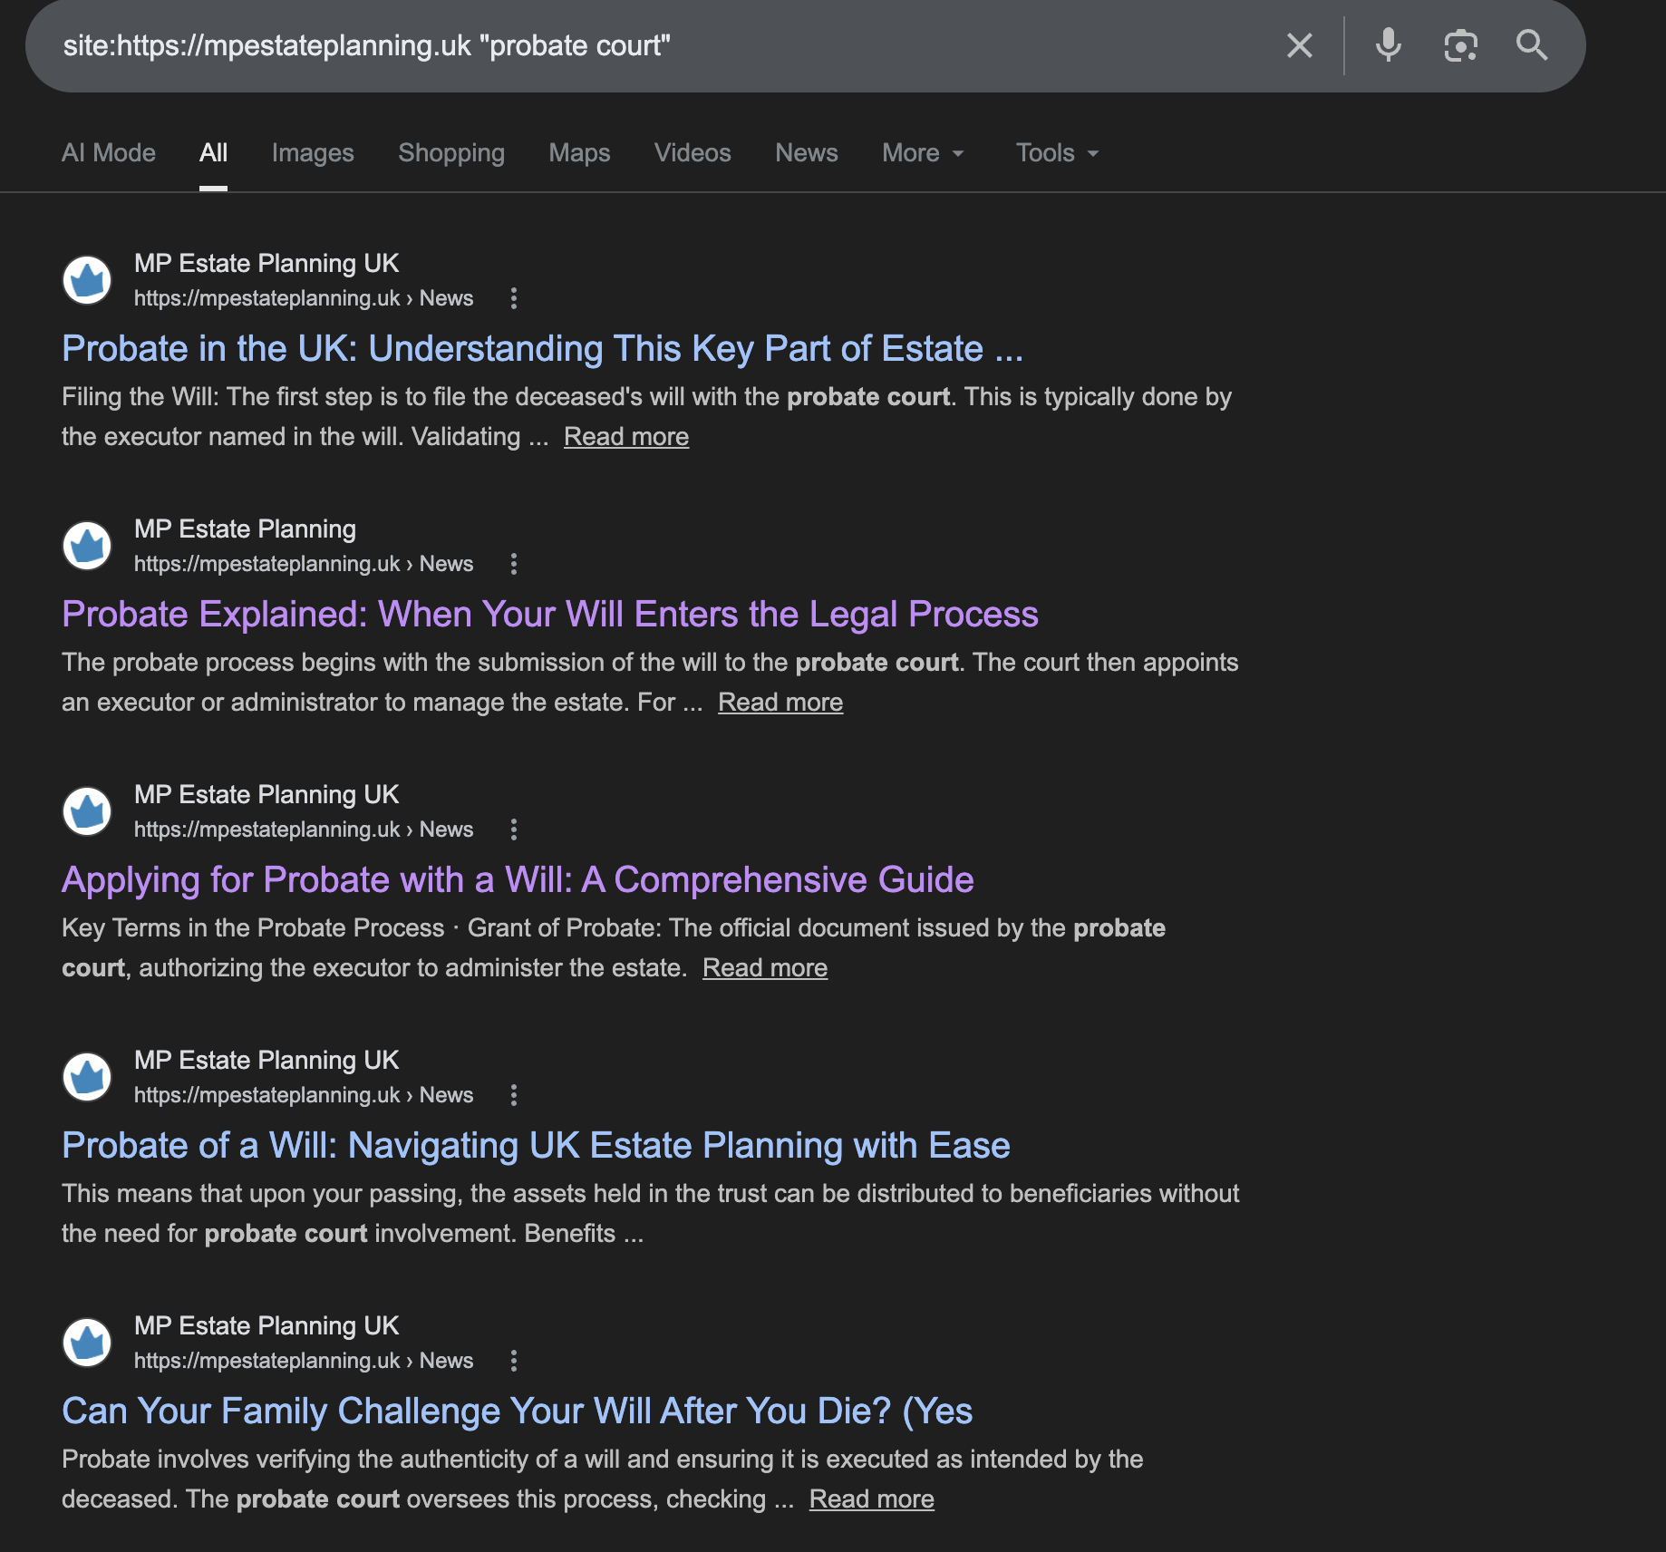
Task: Clear the search query text
Action: point(1299,45)
